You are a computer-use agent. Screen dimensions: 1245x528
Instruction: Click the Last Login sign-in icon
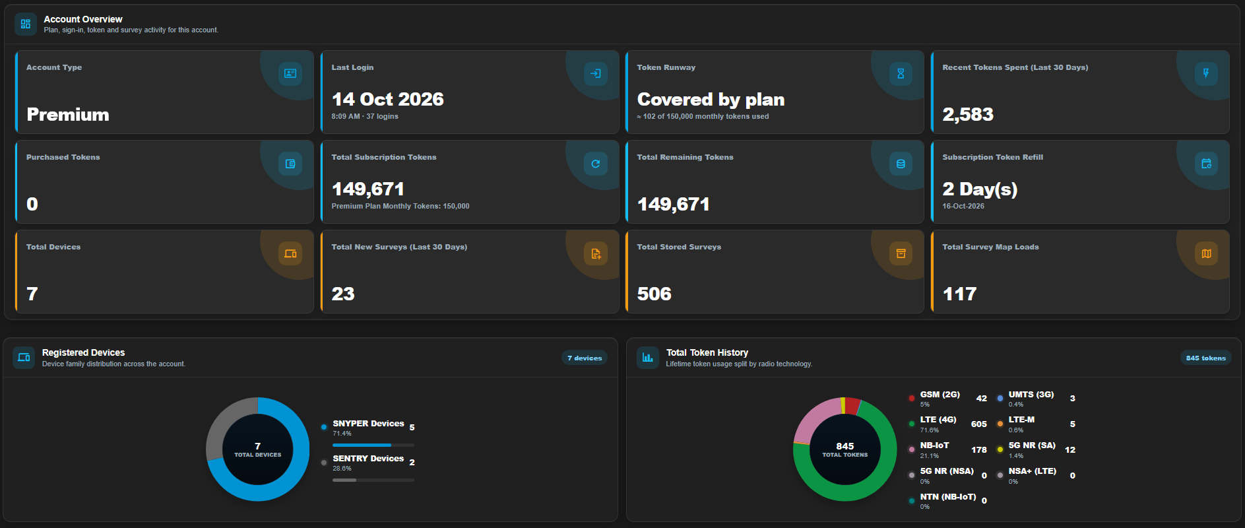(x=596, y=73)
